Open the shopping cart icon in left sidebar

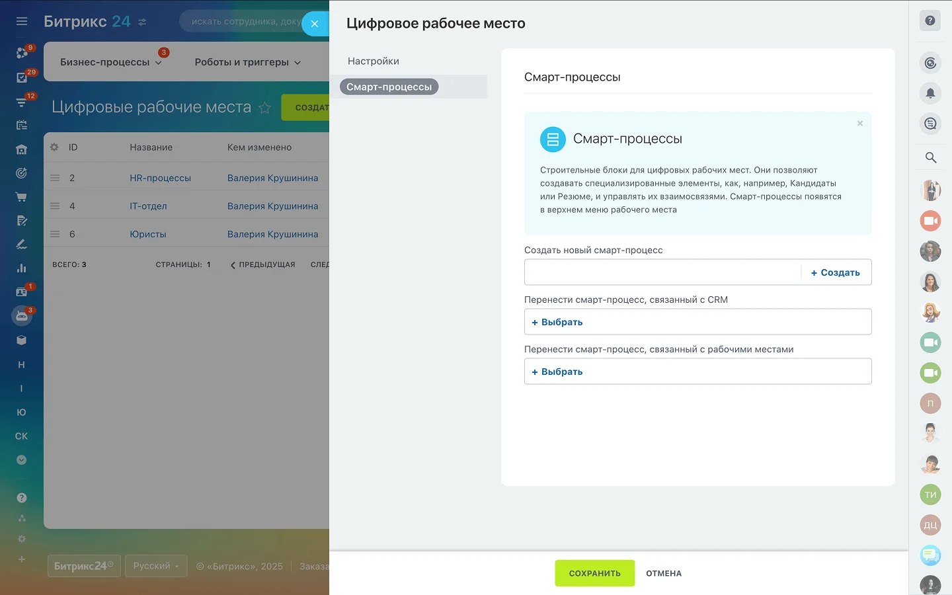[x=22, y=197]
